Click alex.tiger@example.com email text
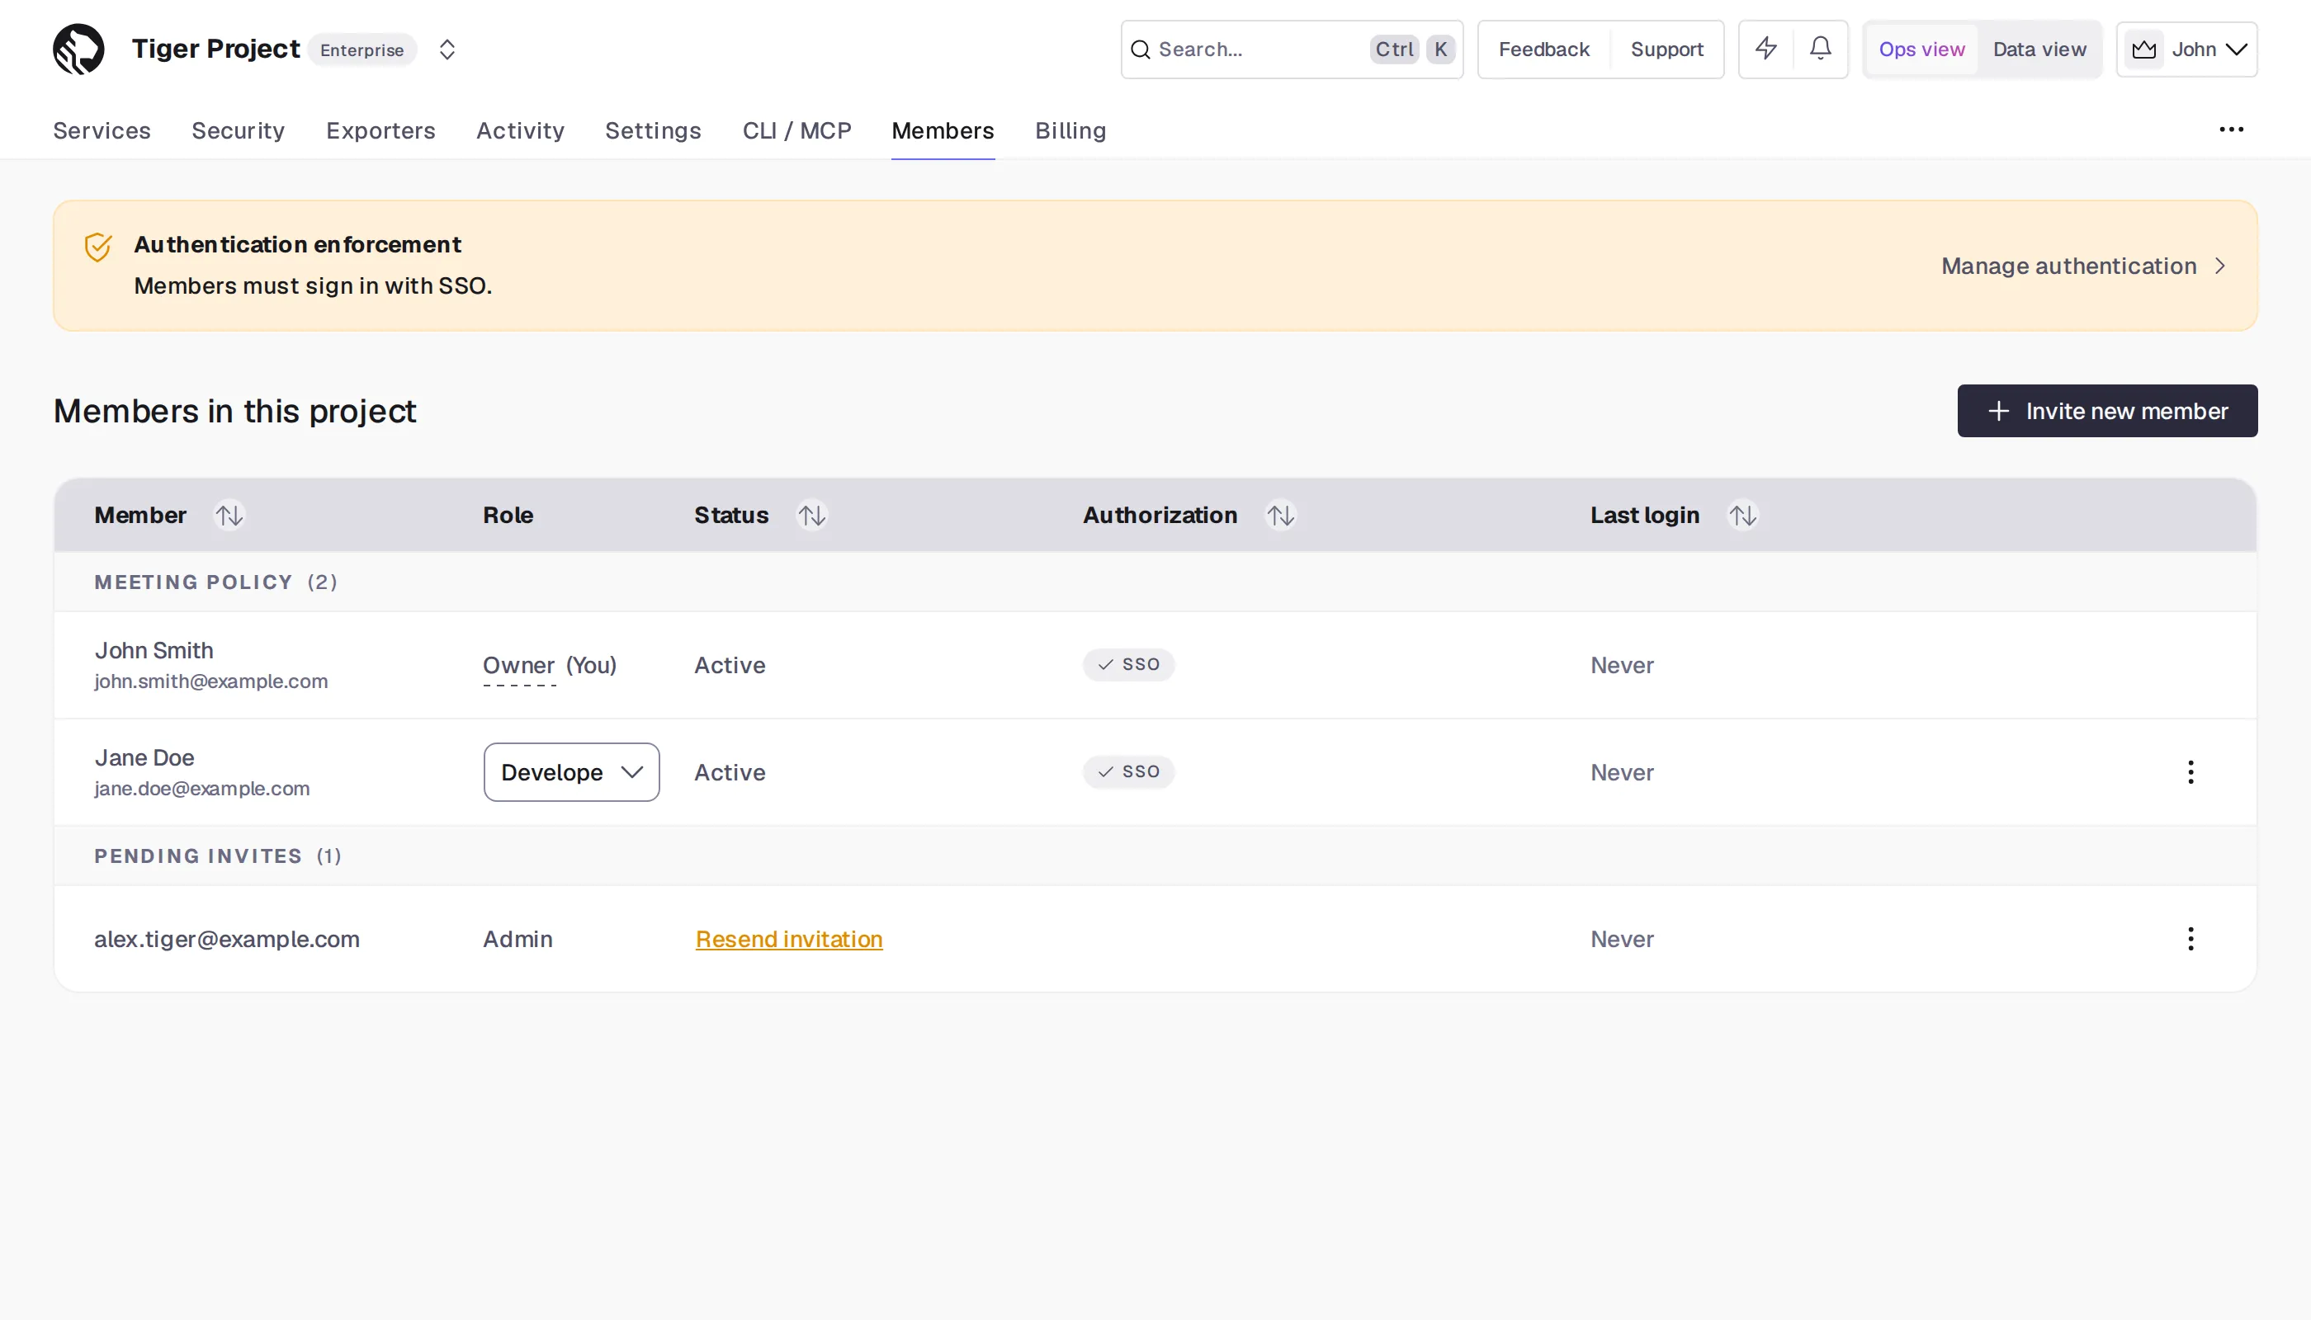 [x=227, y=939]
